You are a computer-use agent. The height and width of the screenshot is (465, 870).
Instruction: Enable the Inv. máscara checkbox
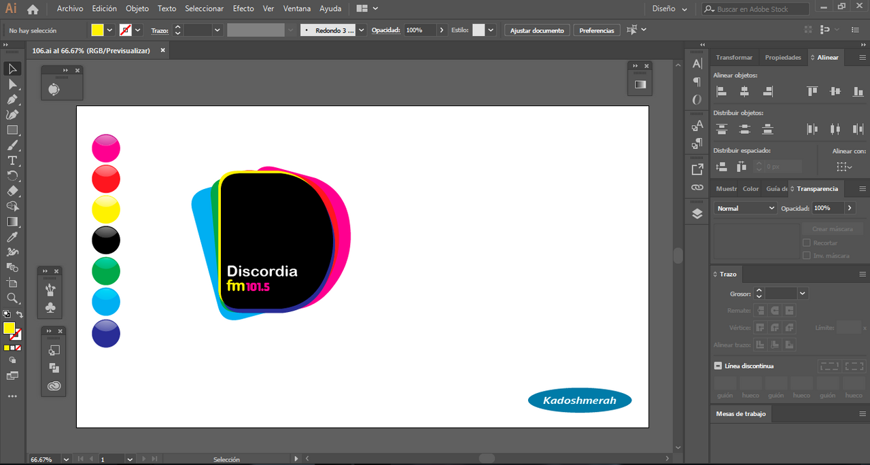coord(807,256)
